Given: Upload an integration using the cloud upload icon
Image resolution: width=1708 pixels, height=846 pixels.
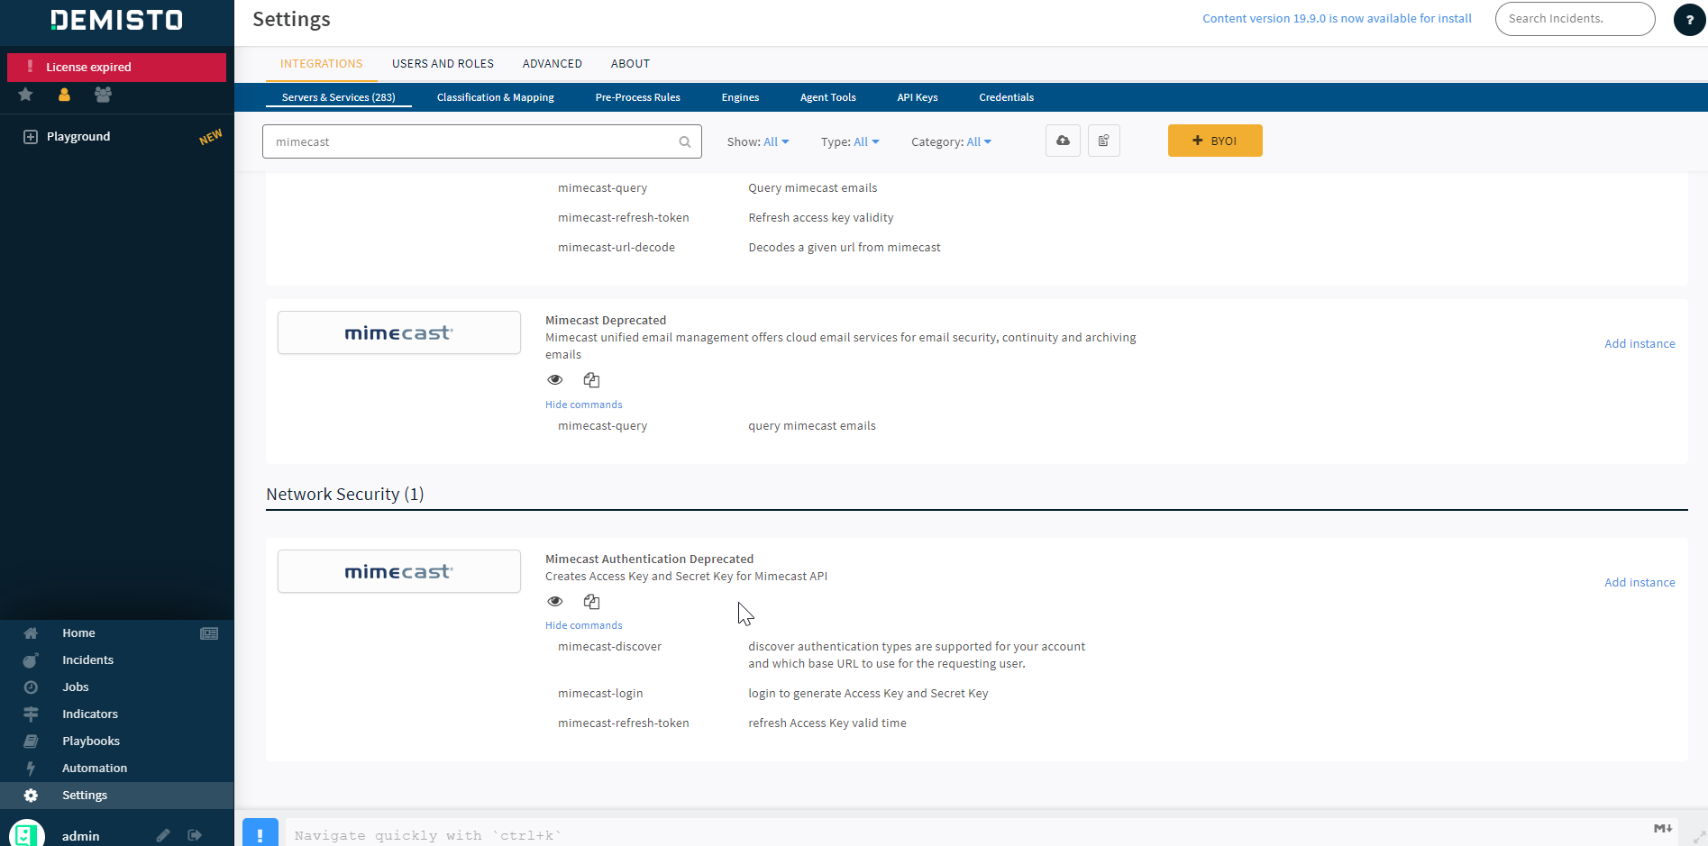Looking at the screenshot, I should click(1063, 141).
